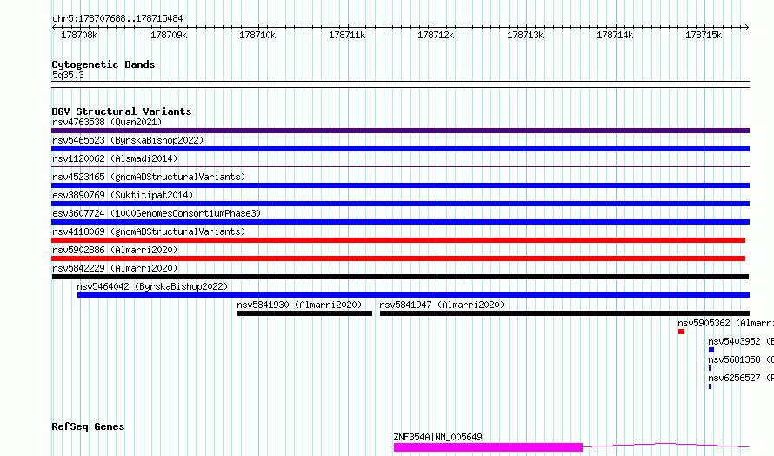The width and height of the screenshot is (774, 456).
Task: Open nsv5842229 (Almarri2020) label
Action: pos(115,268)
